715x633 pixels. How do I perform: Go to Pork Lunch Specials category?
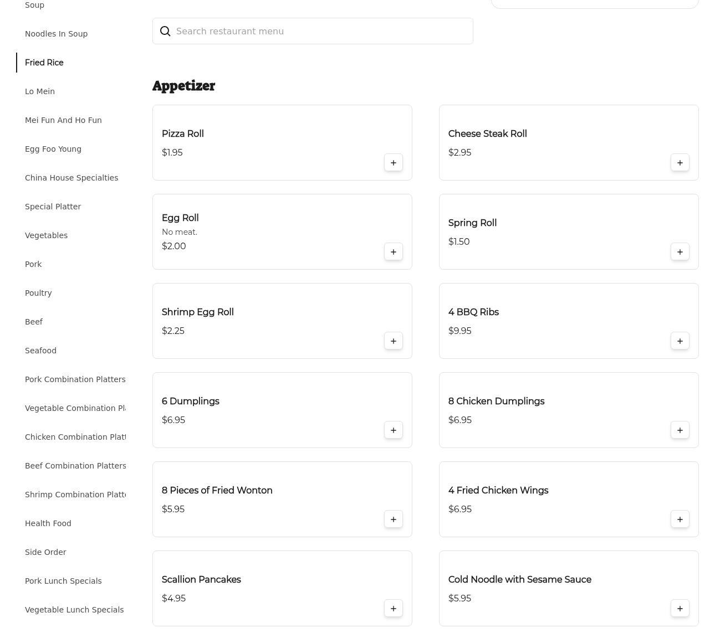[63, 581]
